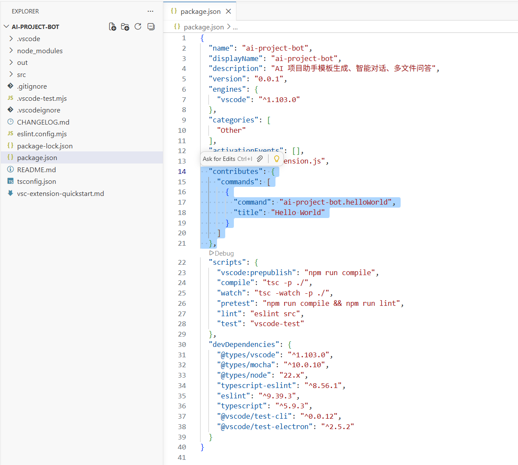Click line number 14 in the gutter
518x465 pixels.
tap(182, 171)
